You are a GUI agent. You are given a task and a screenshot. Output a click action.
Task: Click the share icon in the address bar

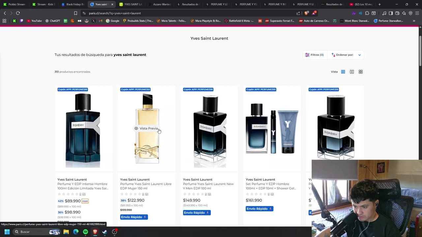[x=298, y=13]
